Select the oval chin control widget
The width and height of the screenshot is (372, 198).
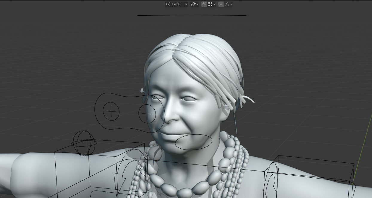[x=193, y=142]
